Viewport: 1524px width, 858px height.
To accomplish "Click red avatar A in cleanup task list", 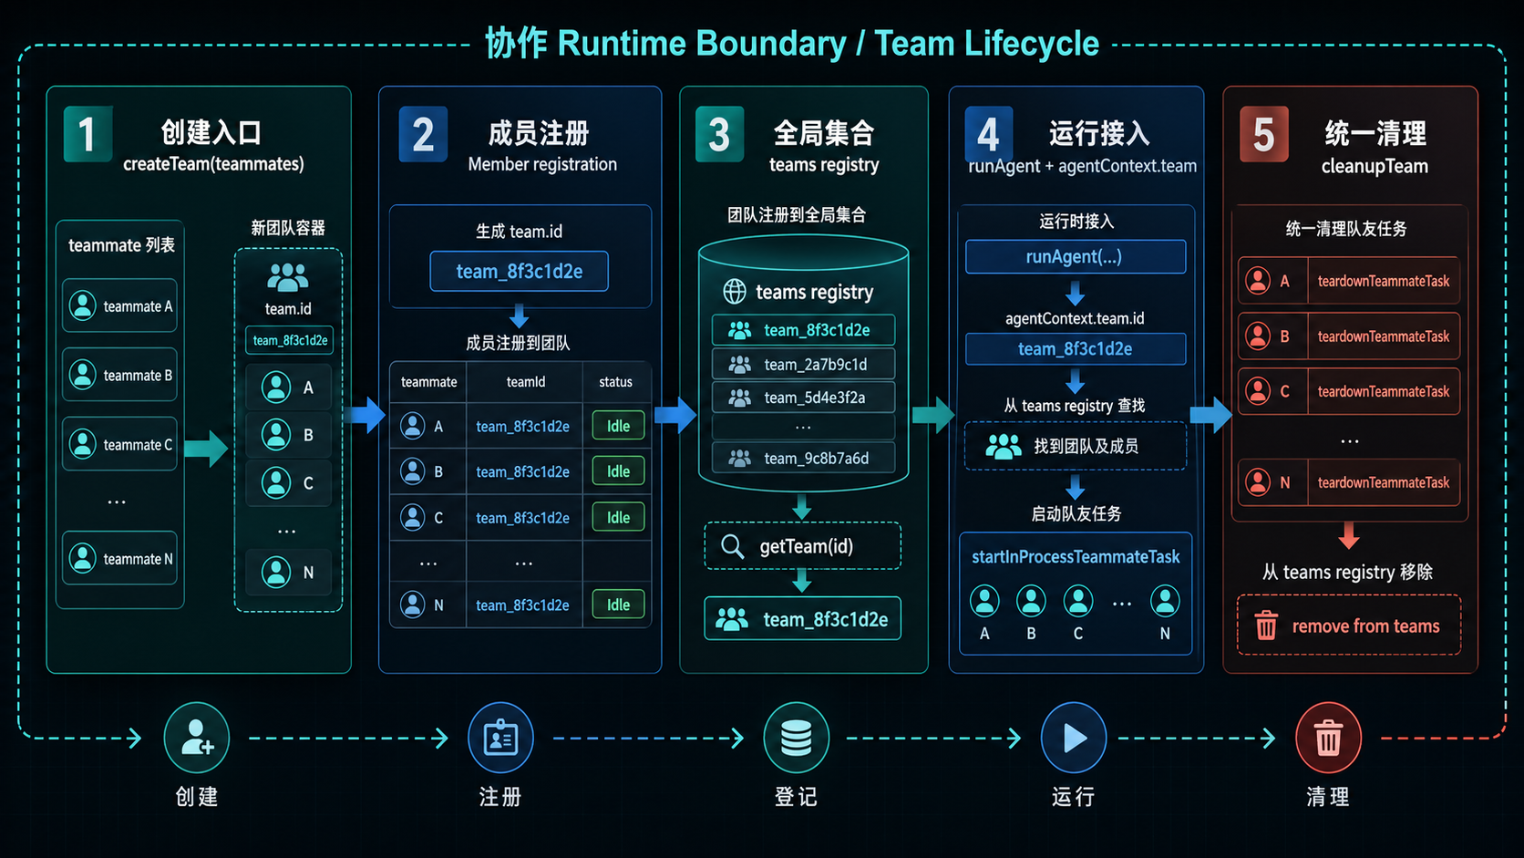I will (1258, 281).
